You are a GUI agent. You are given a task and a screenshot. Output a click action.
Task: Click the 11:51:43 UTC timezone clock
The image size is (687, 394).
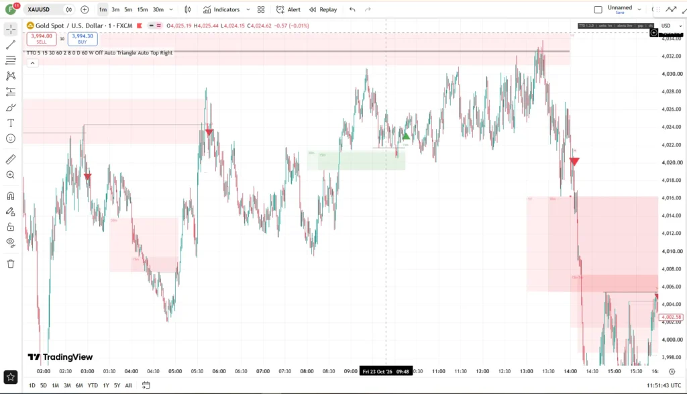pos(664,385)
